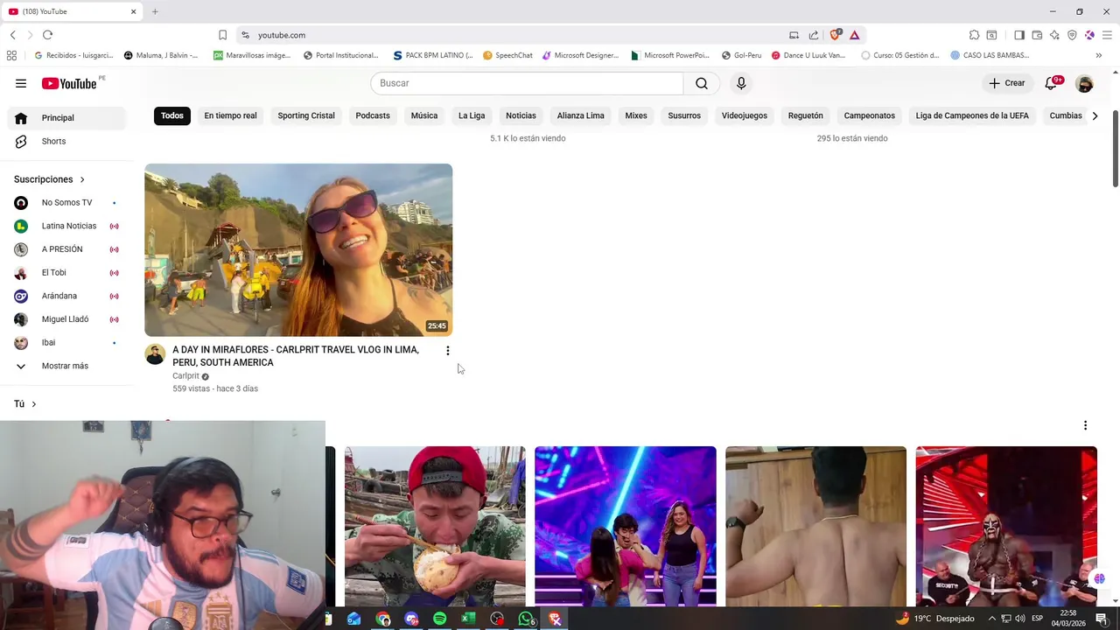Go back to the previous page
The width and height of the screenshot is (1120, 630).
[x=12, y=35]
